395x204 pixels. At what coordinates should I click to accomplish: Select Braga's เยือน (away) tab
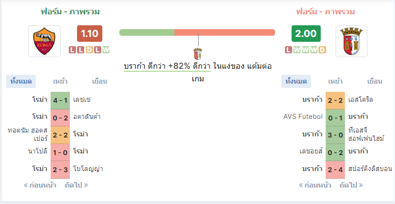(375, 81)
